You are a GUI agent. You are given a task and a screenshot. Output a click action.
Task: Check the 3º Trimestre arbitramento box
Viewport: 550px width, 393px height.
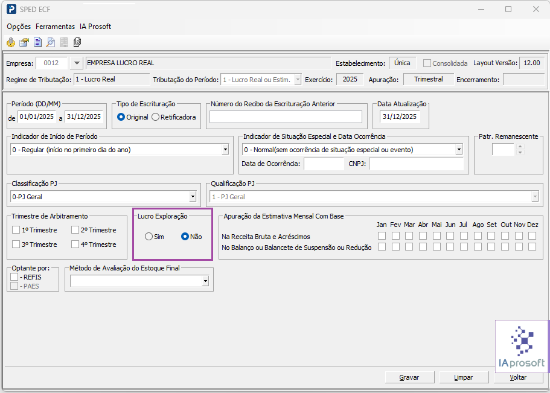pos(16,244)
